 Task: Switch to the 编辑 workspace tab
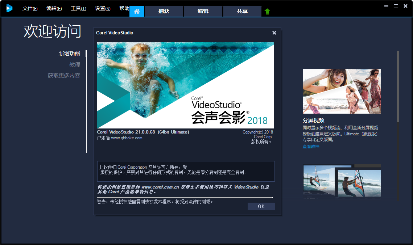(203, 11)
